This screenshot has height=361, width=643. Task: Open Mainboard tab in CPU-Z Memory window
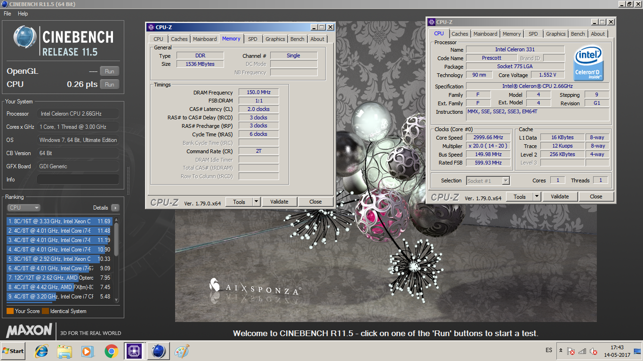205,39
